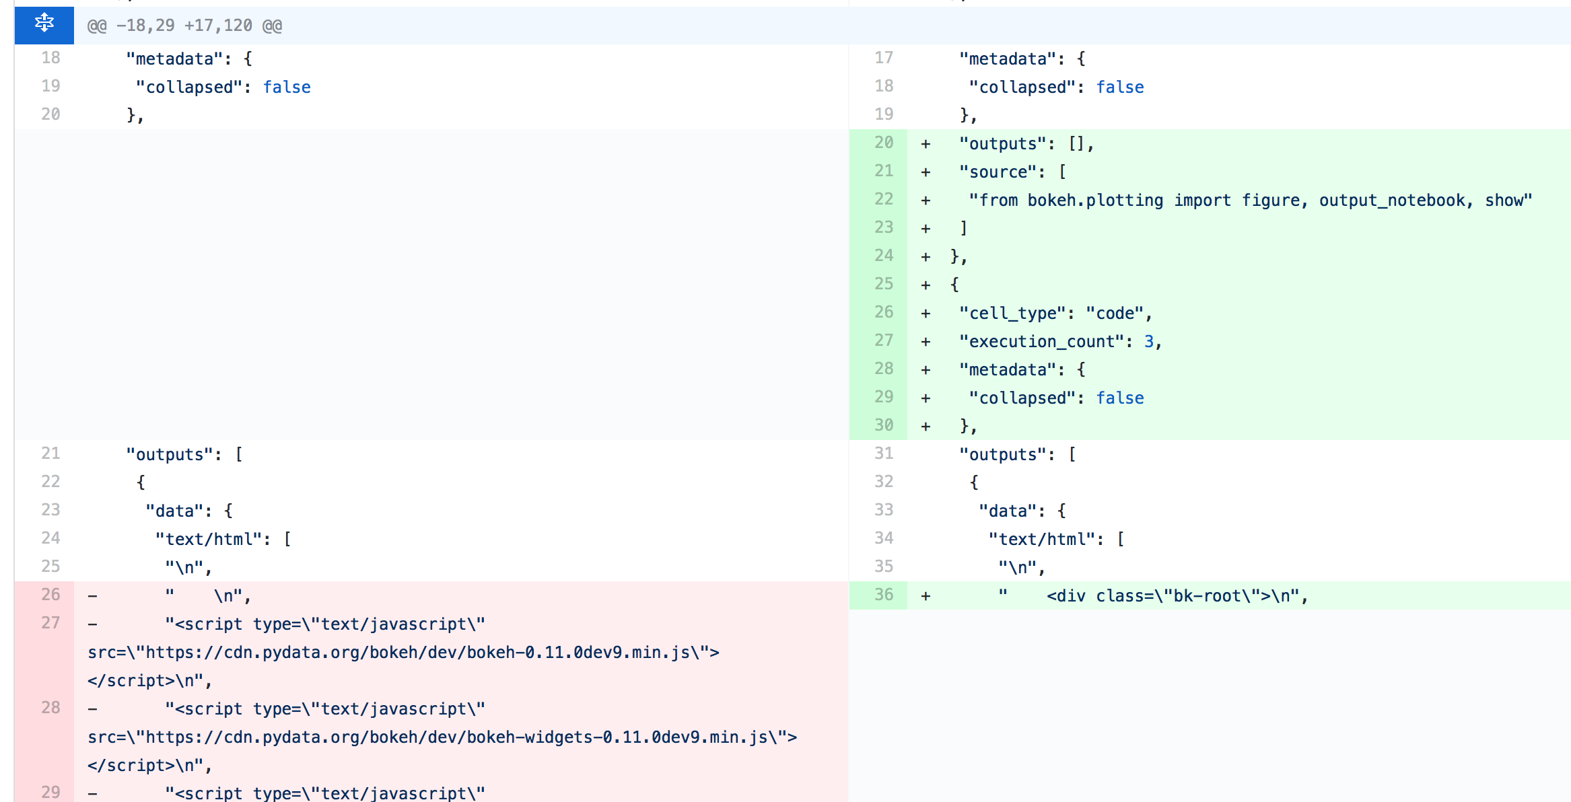
Task: Click the bokeh-0.11.0dev9.min.js src text
Action: click(x=403, y=653)
